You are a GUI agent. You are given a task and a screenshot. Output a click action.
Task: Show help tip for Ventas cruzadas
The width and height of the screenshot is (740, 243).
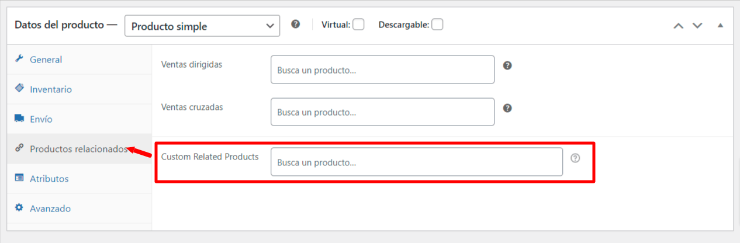tap(507, 108)
